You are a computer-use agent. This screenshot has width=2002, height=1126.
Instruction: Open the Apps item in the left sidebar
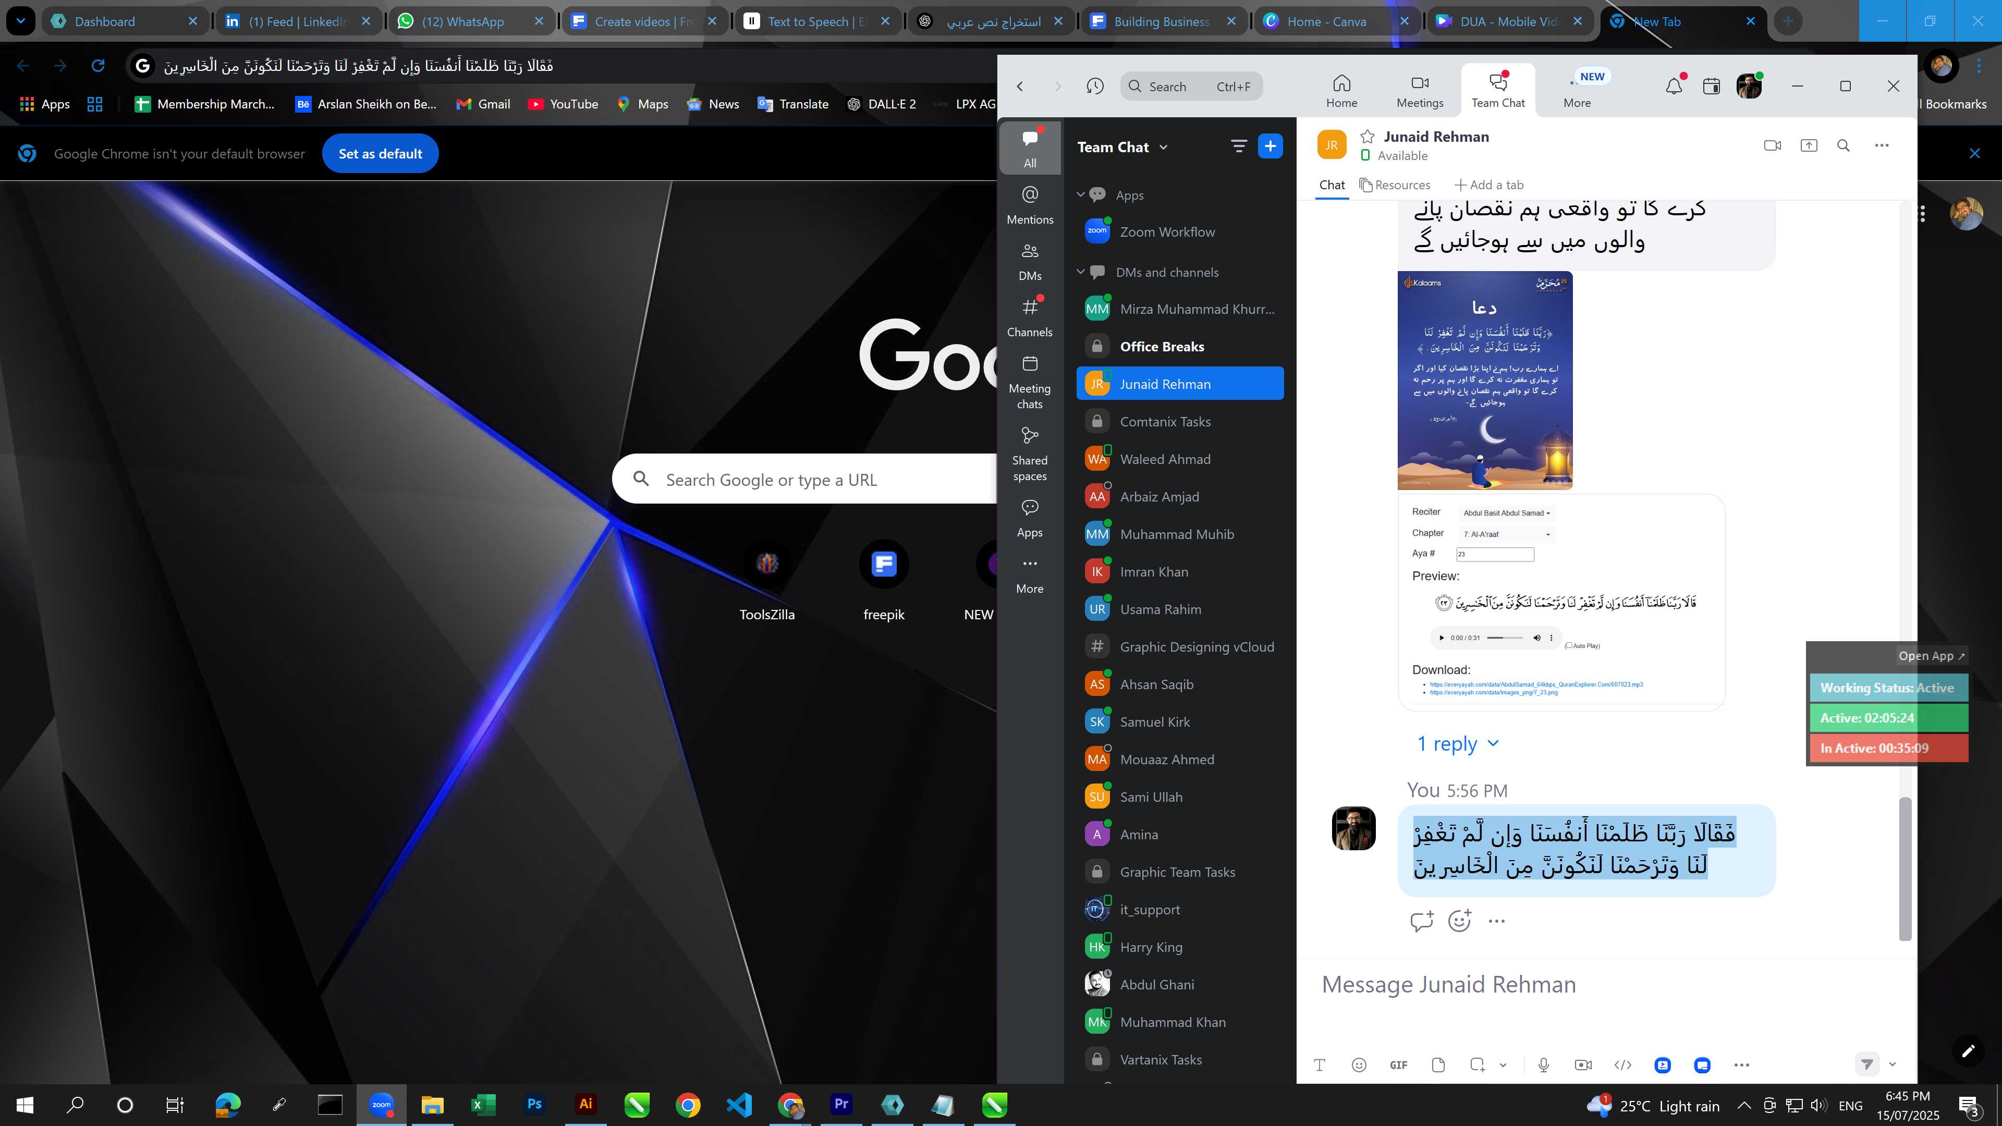(x=1030, y=518)
